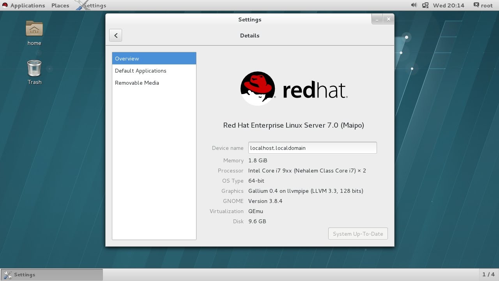Click the System Up-To-Date button
Viewport: 499px width, 281px height.
tap(358, 234)
